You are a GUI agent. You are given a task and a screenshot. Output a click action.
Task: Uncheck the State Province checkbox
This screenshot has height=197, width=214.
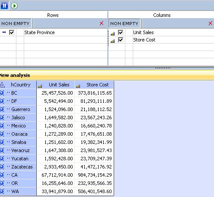(x=12, y=32)
